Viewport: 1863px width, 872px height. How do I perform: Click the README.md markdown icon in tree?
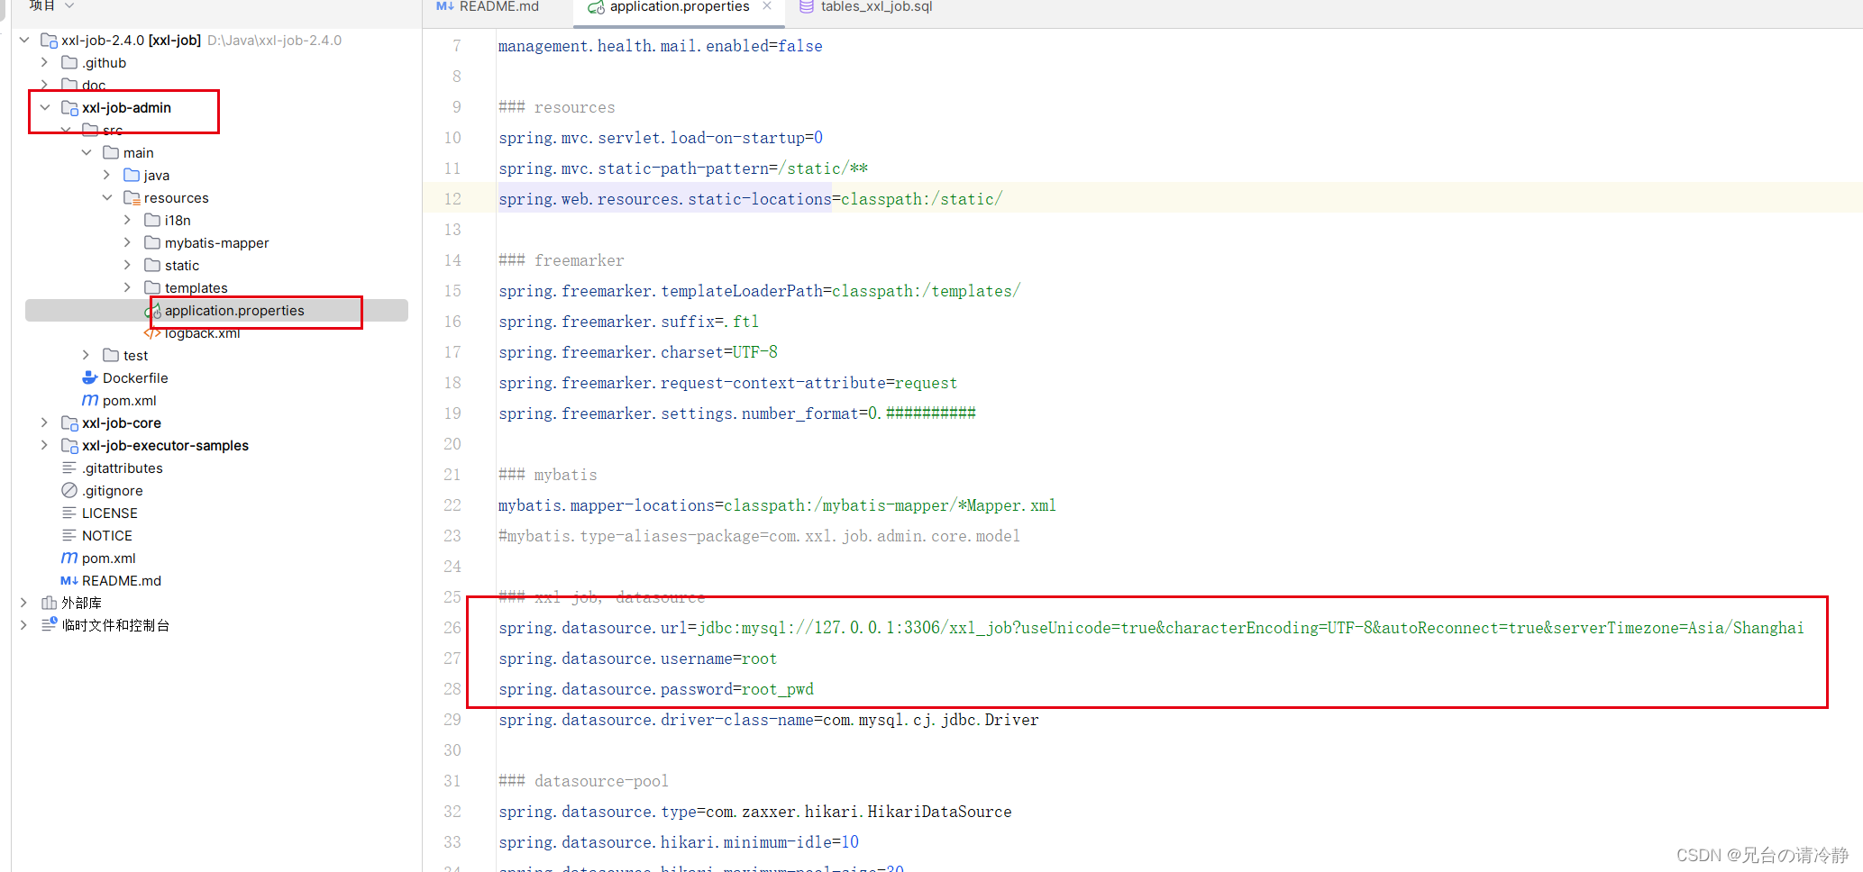click(x=69, y=580)
